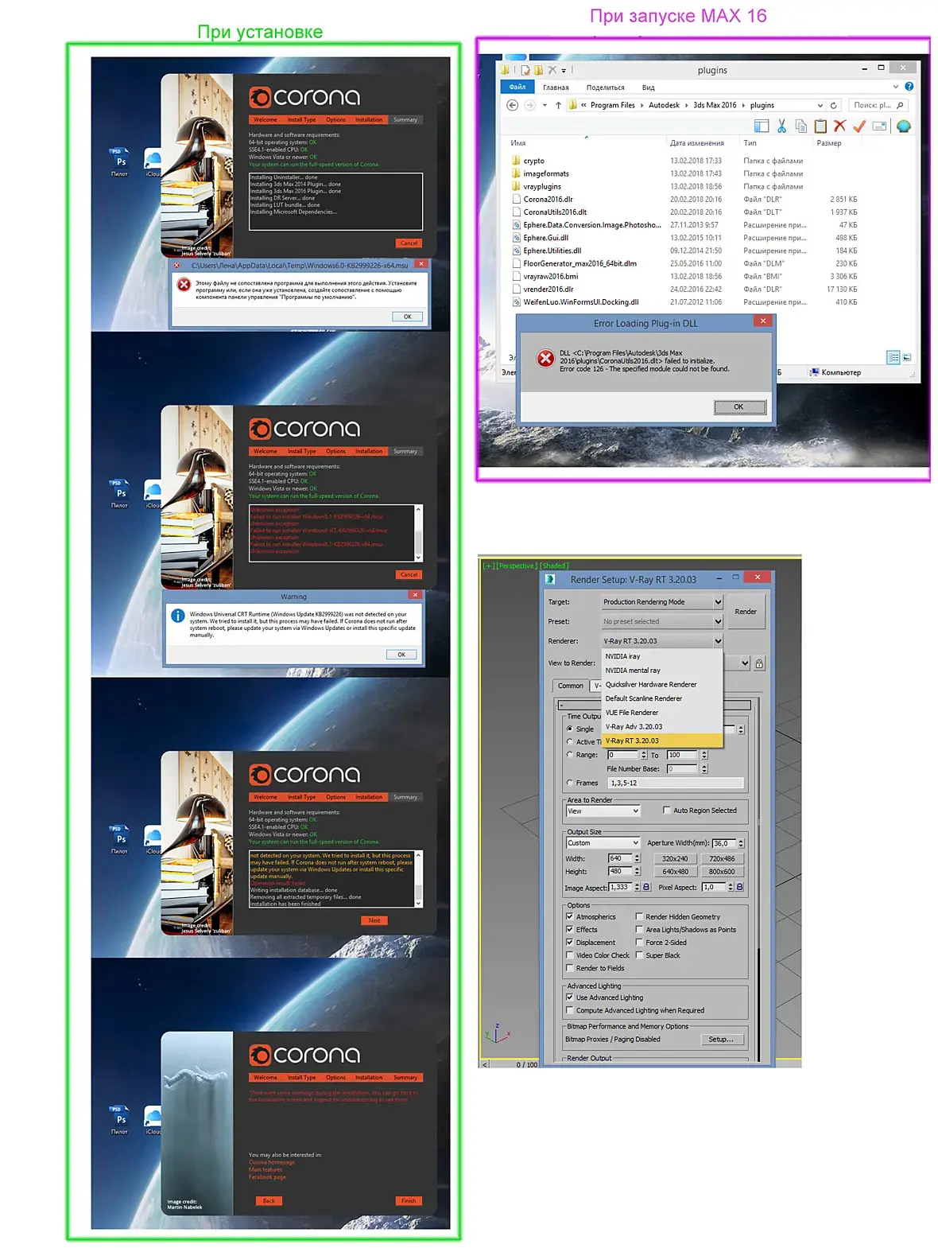938x1252 pixels.
Task: Click Finish in the Corona installer
Action: [x=409, y=1201]
